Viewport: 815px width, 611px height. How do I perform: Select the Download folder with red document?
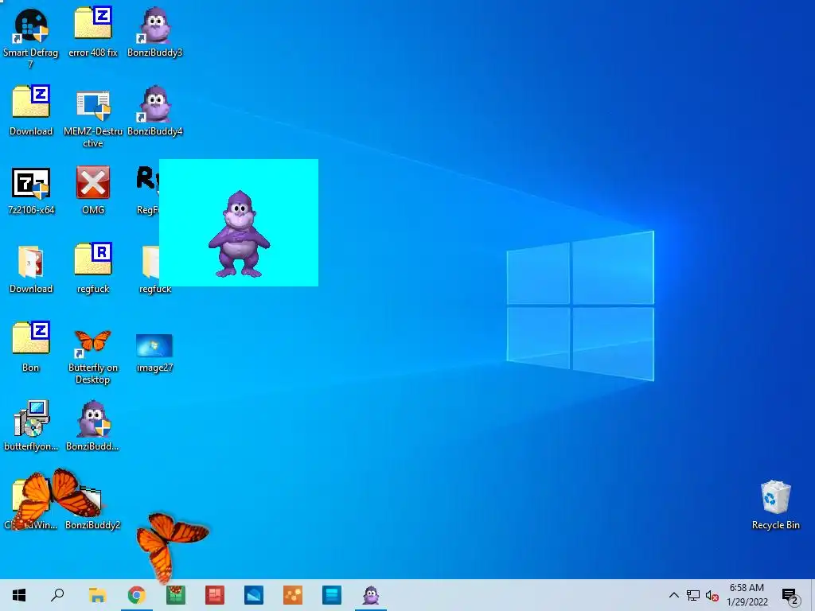pyautogui.click(x=31, y=269)
